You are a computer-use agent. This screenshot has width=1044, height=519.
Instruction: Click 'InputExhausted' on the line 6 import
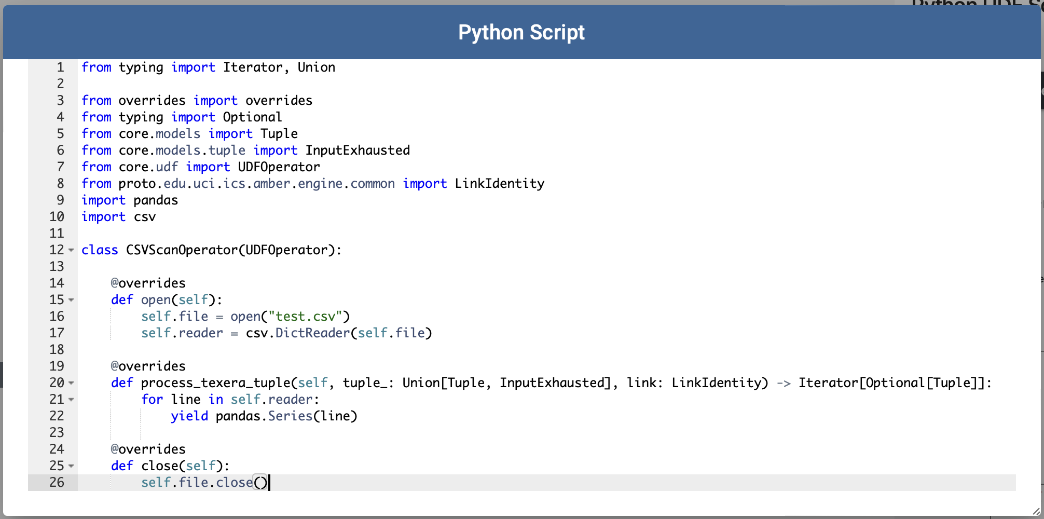click(358, 151)
